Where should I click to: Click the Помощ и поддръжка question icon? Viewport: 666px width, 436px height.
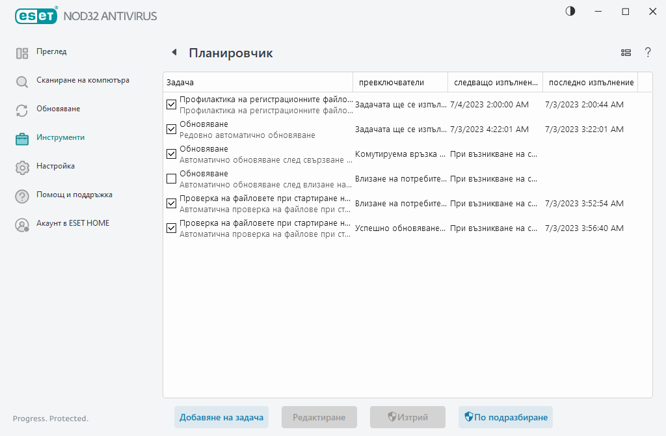22,196
